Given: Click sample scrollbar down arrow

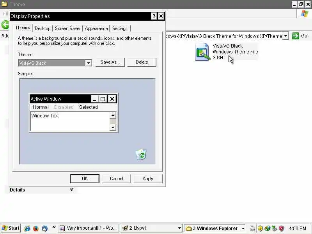Looking at the screenshot, I should (x=113, y=128).
